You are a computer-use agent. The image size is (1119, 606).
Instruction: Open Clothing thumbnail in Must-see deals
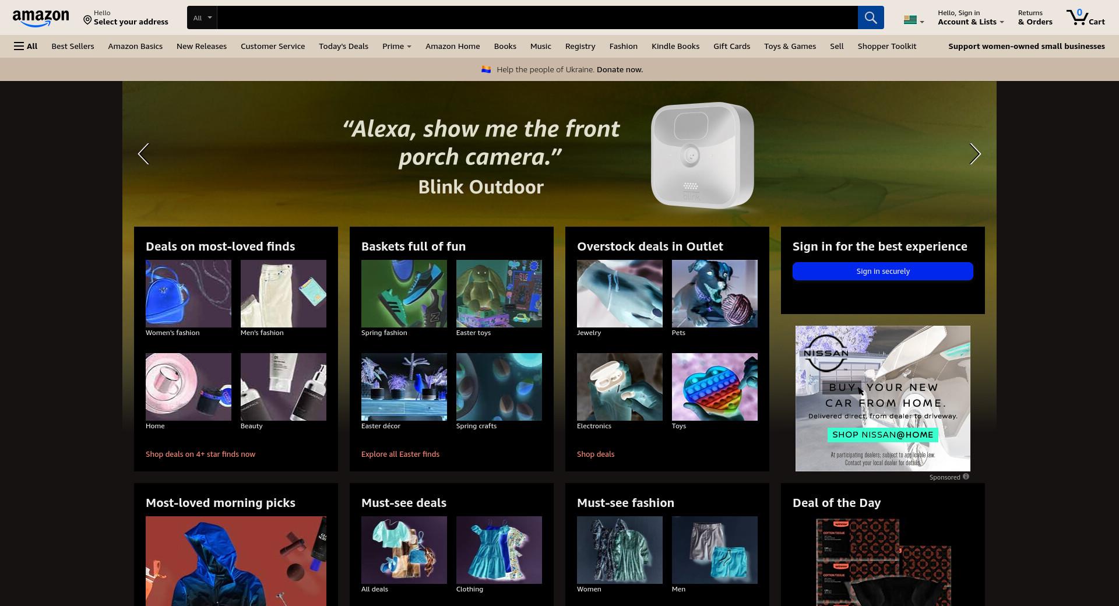[x=499, y=550]
